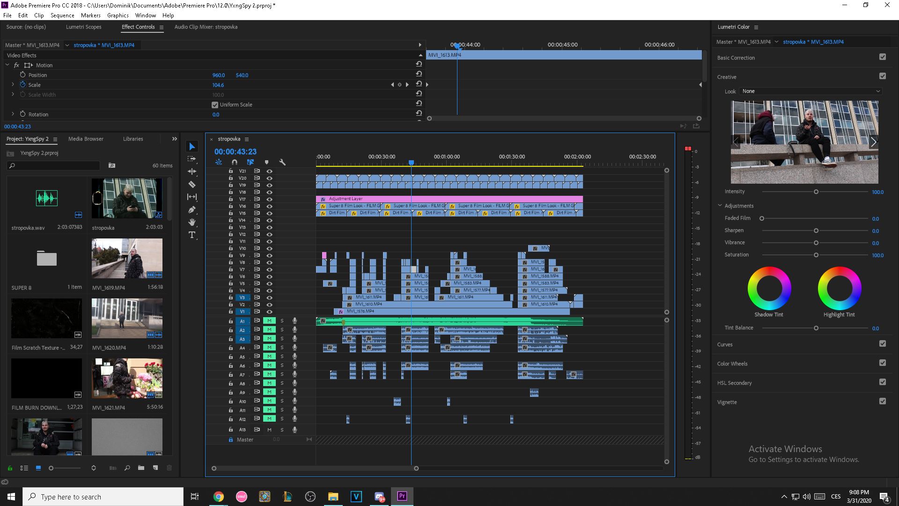Mute audio track A1
This screenshot has width=899, height=506.
click(x=269, y=321)
